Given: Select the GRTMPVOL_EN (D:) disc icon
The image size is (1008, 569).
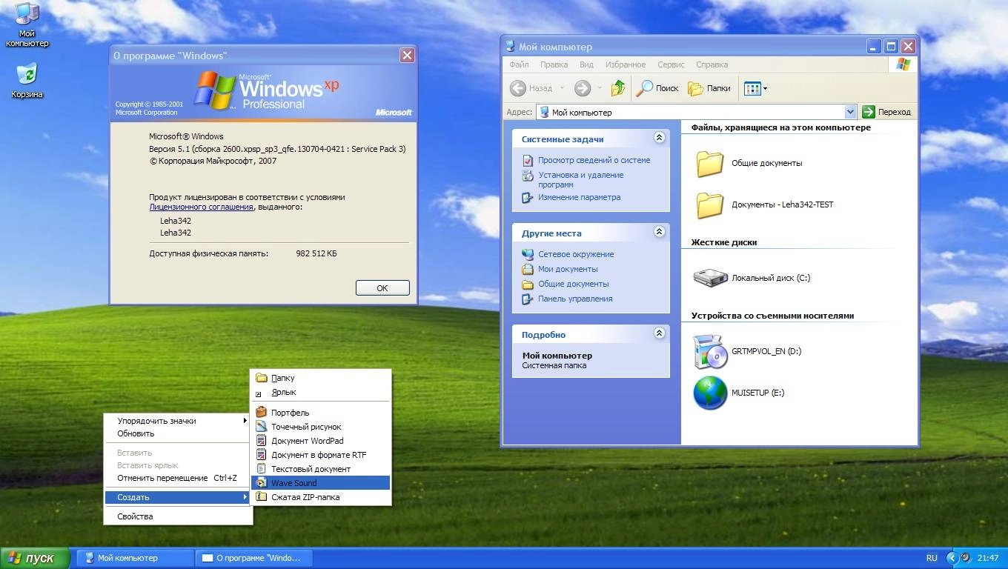Looking at the screenshot, I should [x=710, y=351].
